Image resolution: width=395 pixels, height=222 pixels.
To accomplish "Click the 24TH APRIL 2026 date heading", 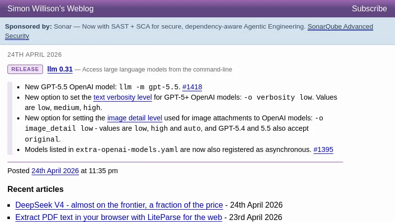I will (35, 55).
